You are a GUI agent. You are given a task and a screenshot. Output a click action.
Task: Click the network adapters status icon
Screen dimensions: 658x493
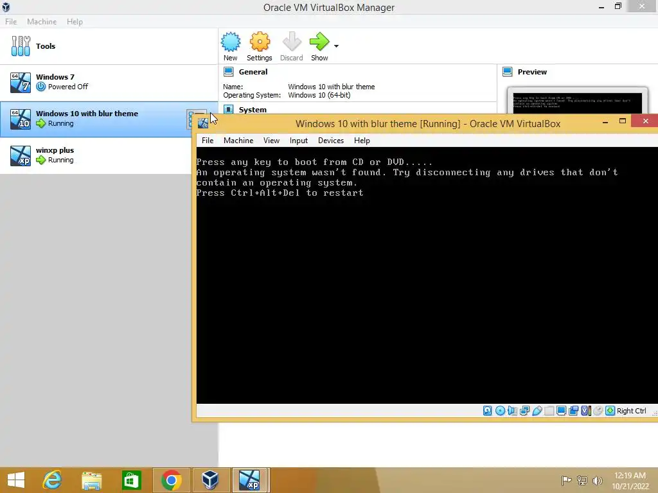[524, 410]
